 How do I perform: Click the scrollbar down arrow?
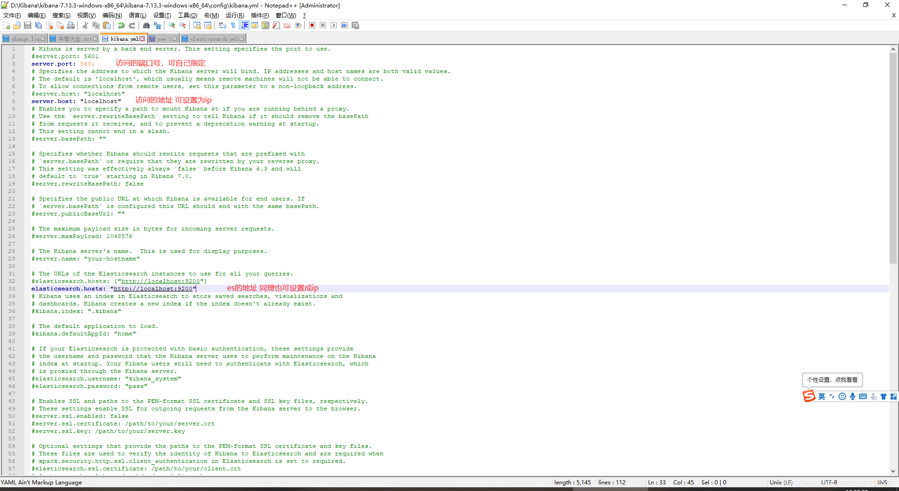point(893,471)
